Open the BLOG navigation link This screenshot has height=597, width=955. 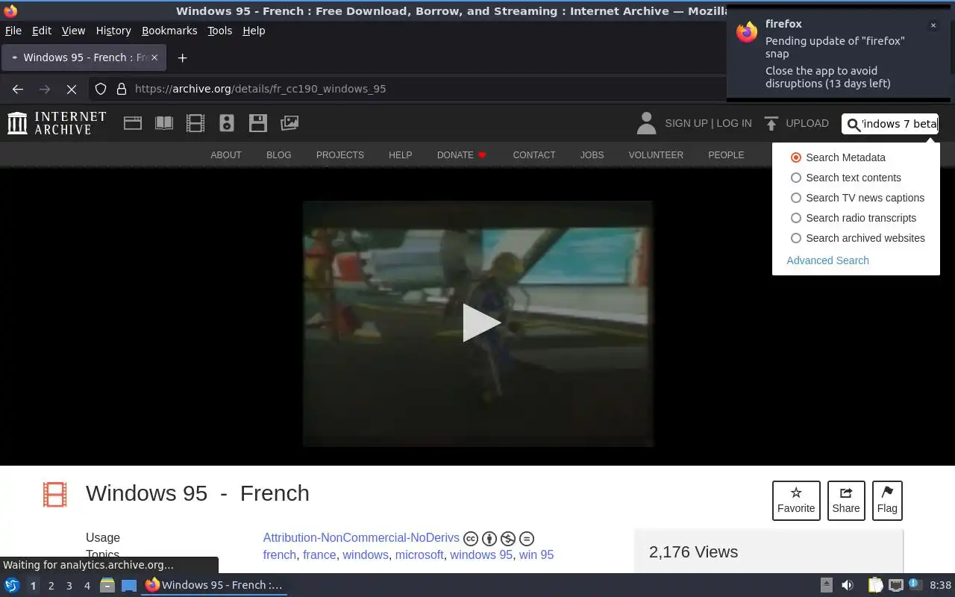[279, 155]
